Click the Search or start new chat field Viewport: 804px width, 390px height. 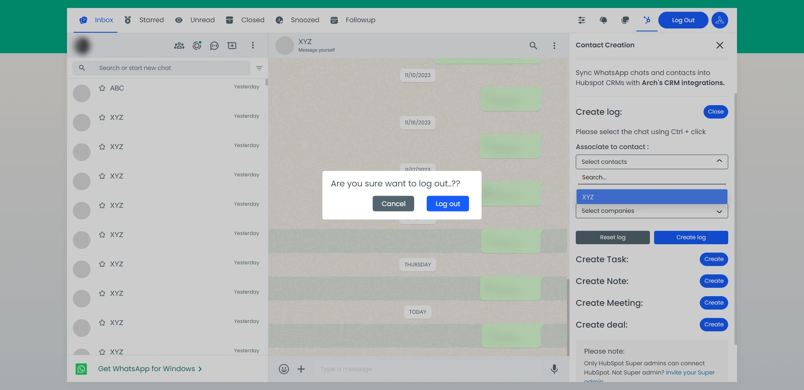167,68
